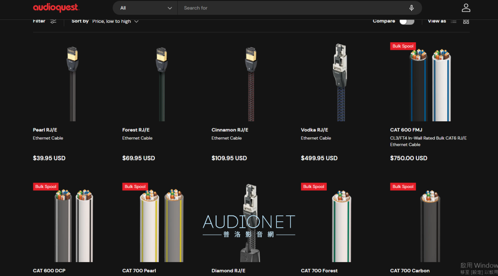Toggle the Compare switch
Viewport: 498px width, 276px height.
tap(407, 21)
